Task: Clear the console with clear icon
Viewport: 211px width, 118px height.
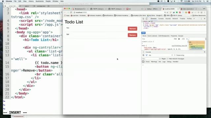Action: pos(143,55)
